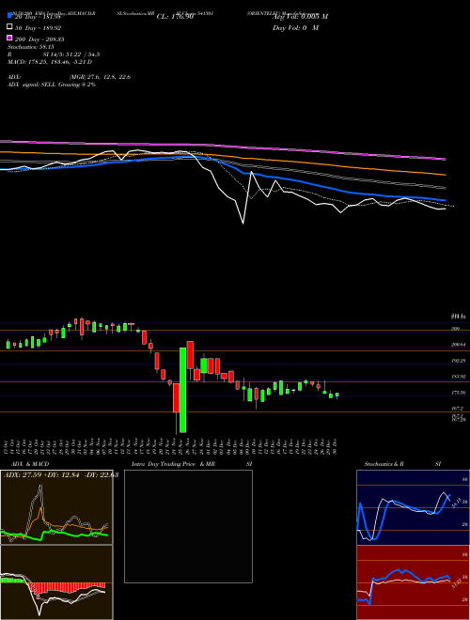Click the 'ADX signal: SELL Growing @ 2%' text
The image size is (470, 620).
click(x=52, y=85)
